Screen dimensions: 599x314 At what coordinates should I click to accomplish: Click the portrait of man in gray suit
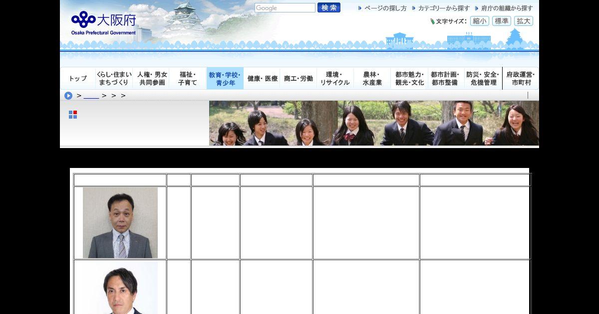120,223
